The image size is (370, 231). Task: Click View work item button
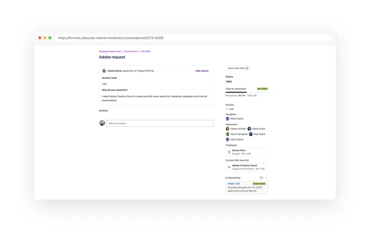pyautogui.click(x=238, y=68)
